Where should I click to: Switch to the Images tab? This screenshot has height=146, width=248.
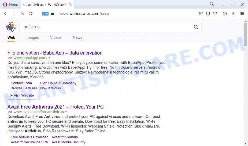point(33,37)
